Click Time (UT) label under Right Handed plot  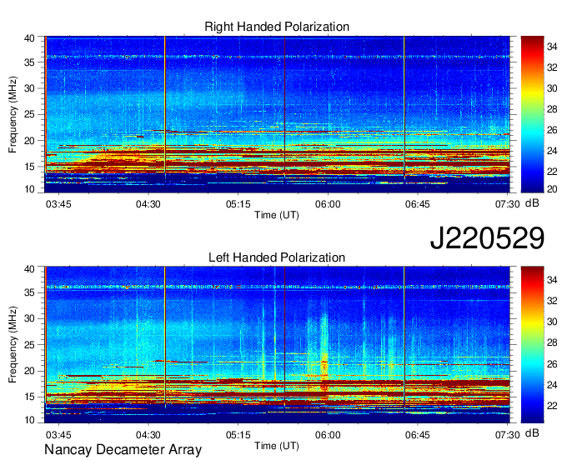277,215
